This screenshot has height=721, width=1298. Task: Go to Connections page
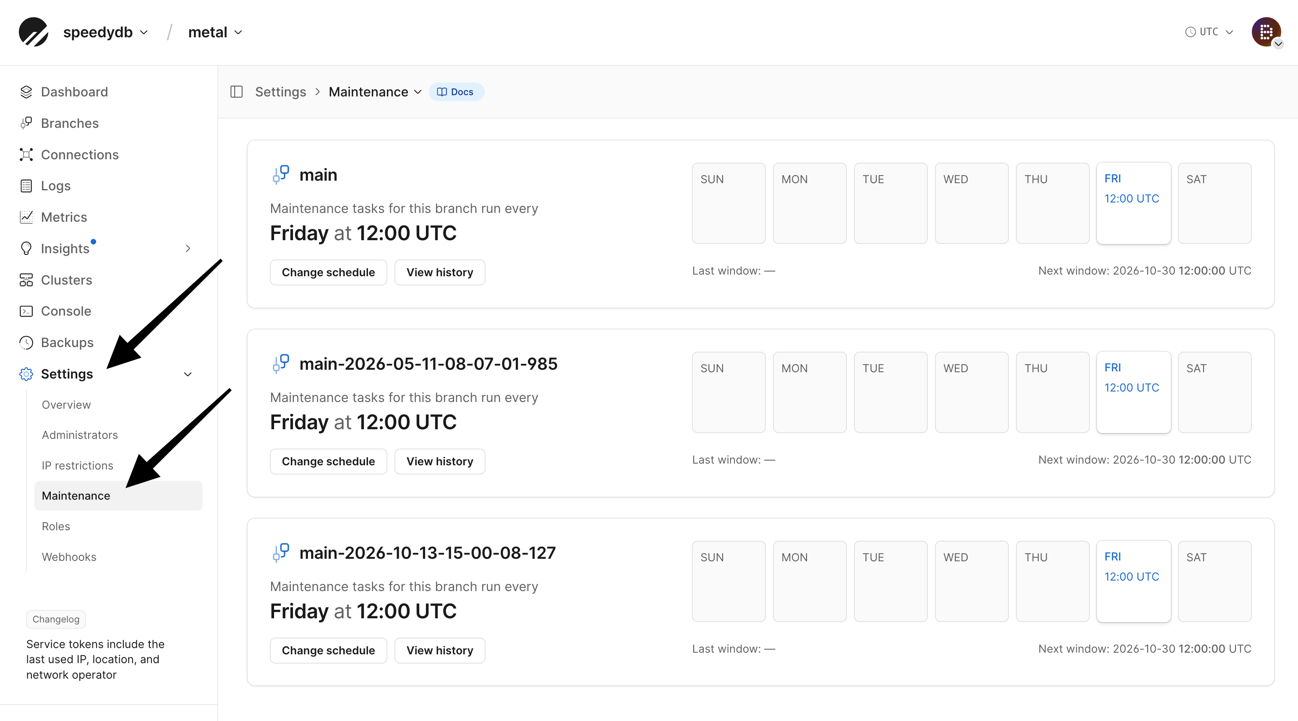click(80, 155)
